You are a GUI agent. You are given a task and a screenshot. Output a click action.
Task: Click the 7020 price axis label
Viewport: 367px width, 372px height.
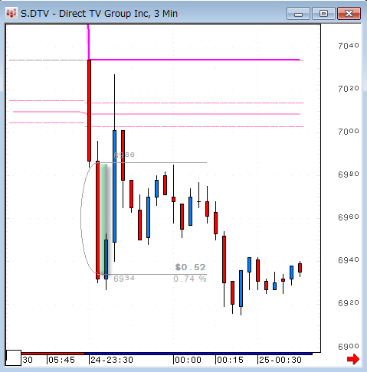(349, 89)
